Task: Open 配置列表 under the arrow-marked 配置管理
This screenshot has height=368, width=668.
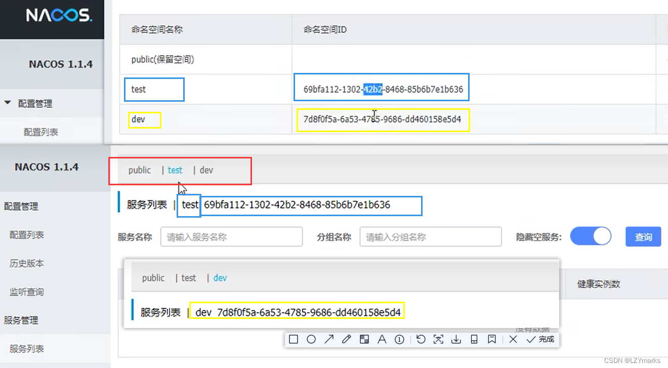Action: (41, 132)
